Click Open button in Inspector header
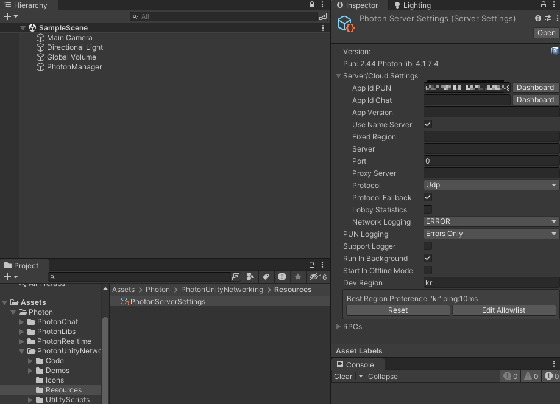The width and height of the screenshot is (560, 404). [547, 33]
